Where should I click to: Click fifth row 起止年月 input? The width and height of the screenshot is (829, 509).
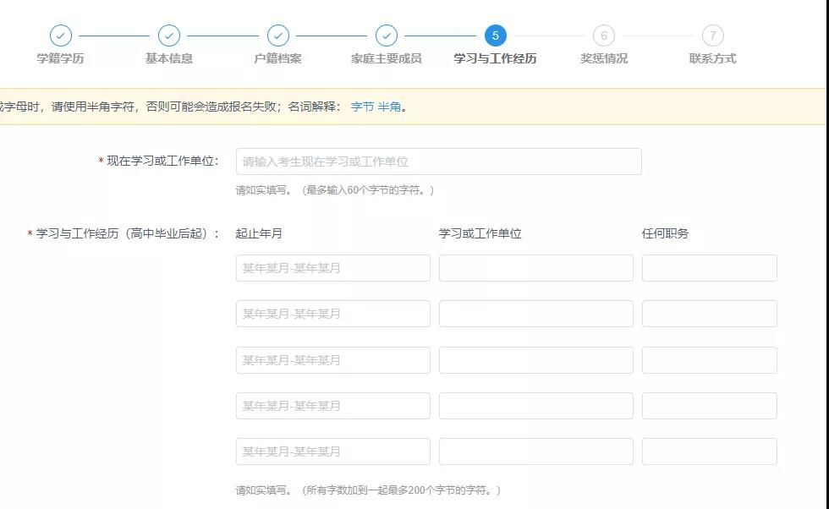click(332, 452)
